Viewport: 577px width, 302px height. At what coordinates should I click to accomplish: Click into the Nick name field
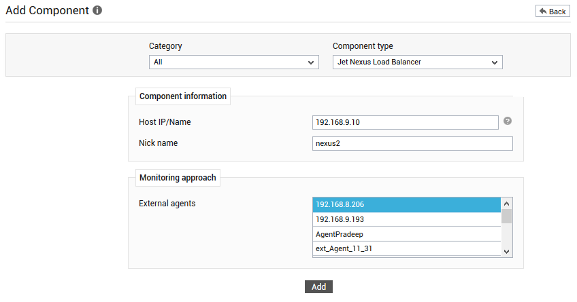[412, 143]
